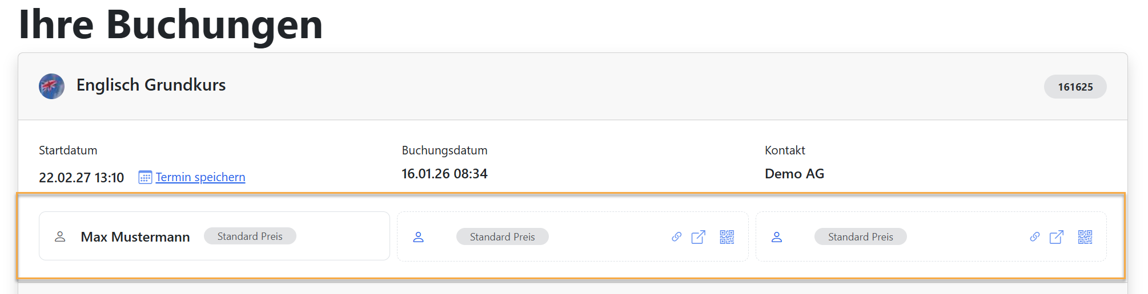Click the Demo AG contact name
Screen dimensions: 1148x294
tap(794, 174)
